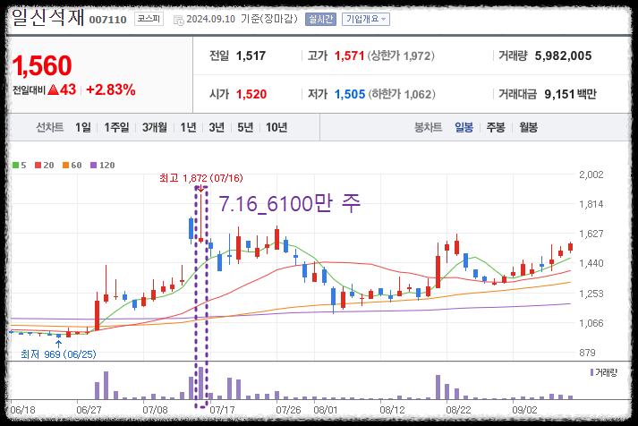Viewport: 638px width, 426px height.
Task: Select the 5년 line chart tab
Action: [x=245, y=127]
